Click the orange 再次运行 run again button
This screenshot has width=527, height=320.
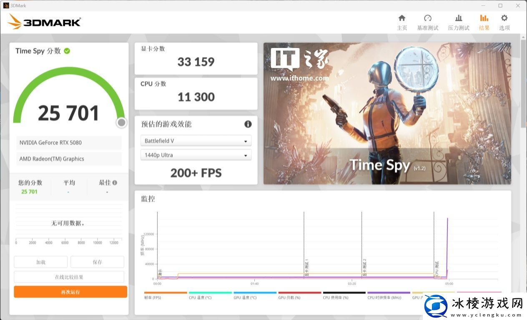pyautogui.click(x=70, y=292)
